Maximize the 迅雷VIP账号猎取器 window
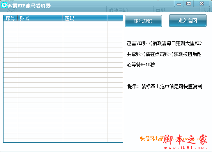 tap(189, 3)
